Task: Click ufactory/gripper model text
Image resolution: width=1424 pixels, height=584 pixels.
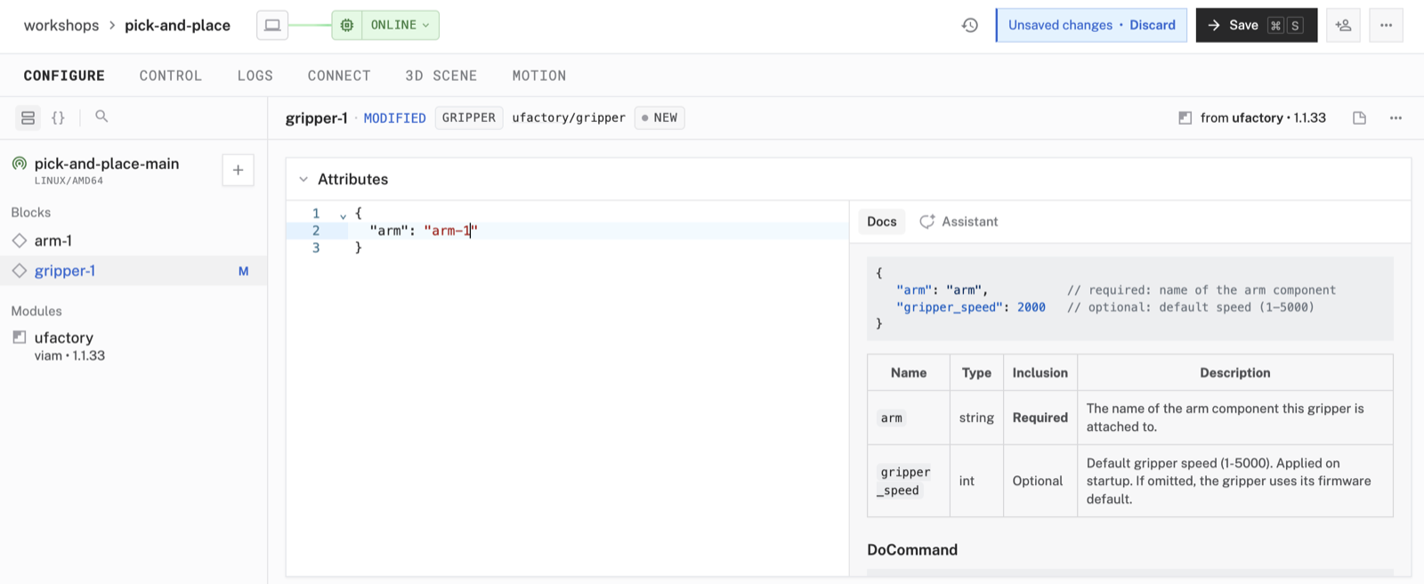Action: point(569,118)
